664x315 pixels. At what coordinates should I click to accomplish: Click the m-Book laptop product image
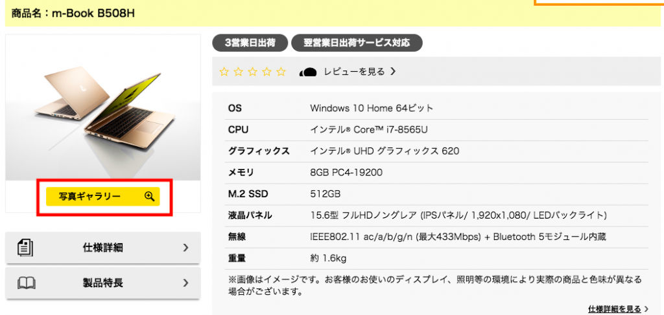click(103, 107)
